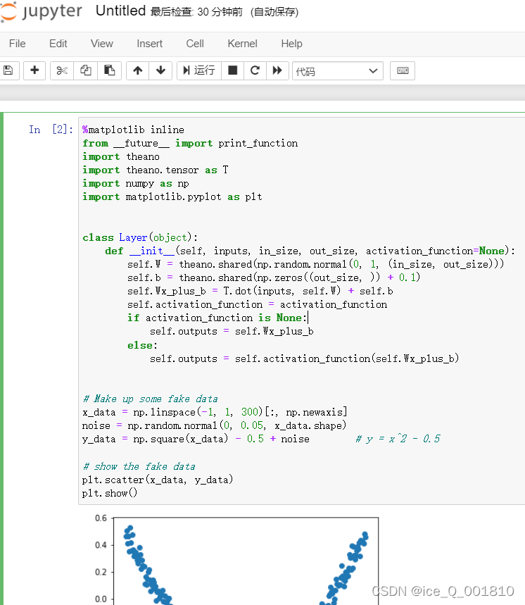
Task: Save notebook with floppy disk icon
Action: coord(8,70)
